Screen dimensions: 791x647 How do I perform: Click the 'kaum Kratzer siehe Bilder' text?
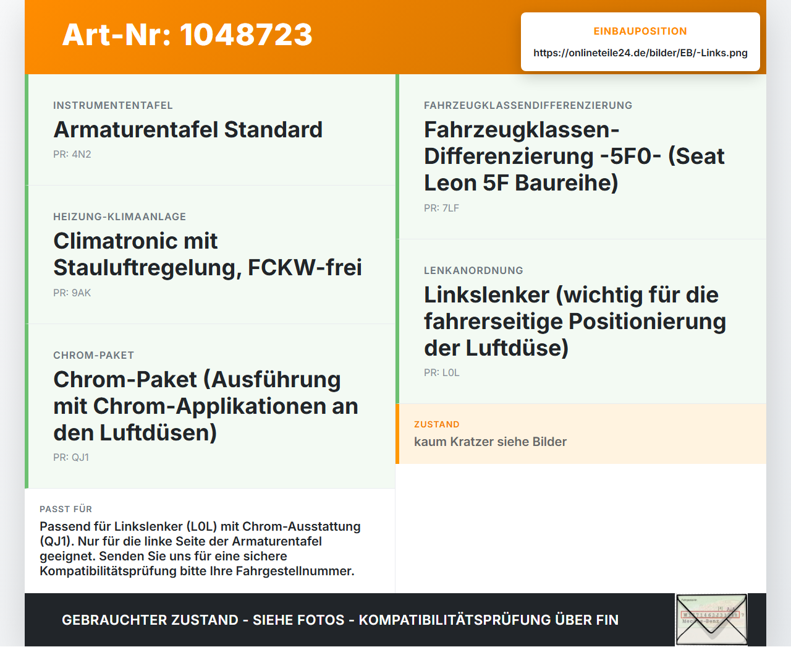(490, 442)
